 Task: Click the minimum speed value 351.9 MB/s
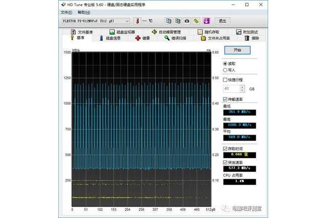click(240, 112)
